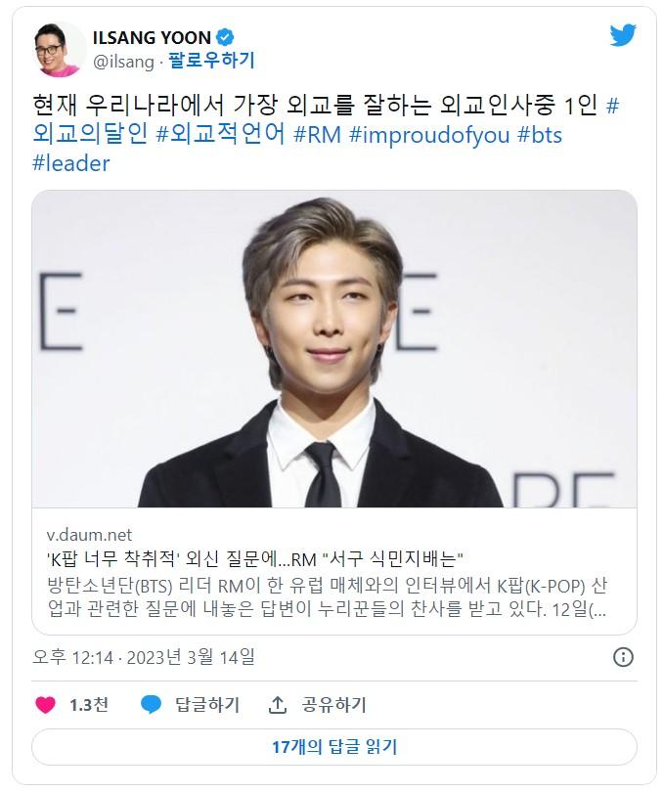The image size is (664, 792).
Task: Click the blue reply speech bubble icon
Action: (152, 704)
